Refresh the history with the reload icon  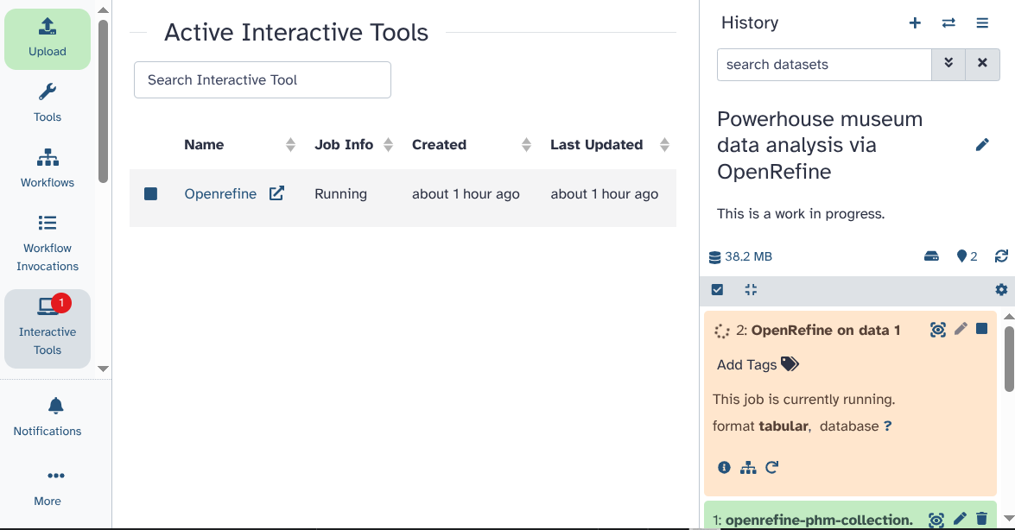(1001, 256)
